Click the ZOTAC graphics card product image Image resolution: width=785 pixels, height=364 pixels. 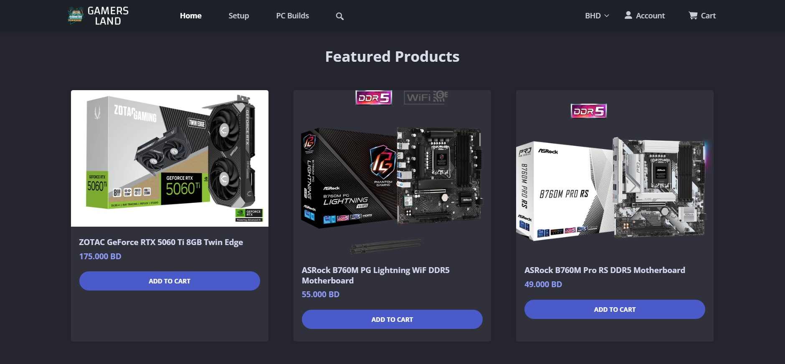click(170, 158)
